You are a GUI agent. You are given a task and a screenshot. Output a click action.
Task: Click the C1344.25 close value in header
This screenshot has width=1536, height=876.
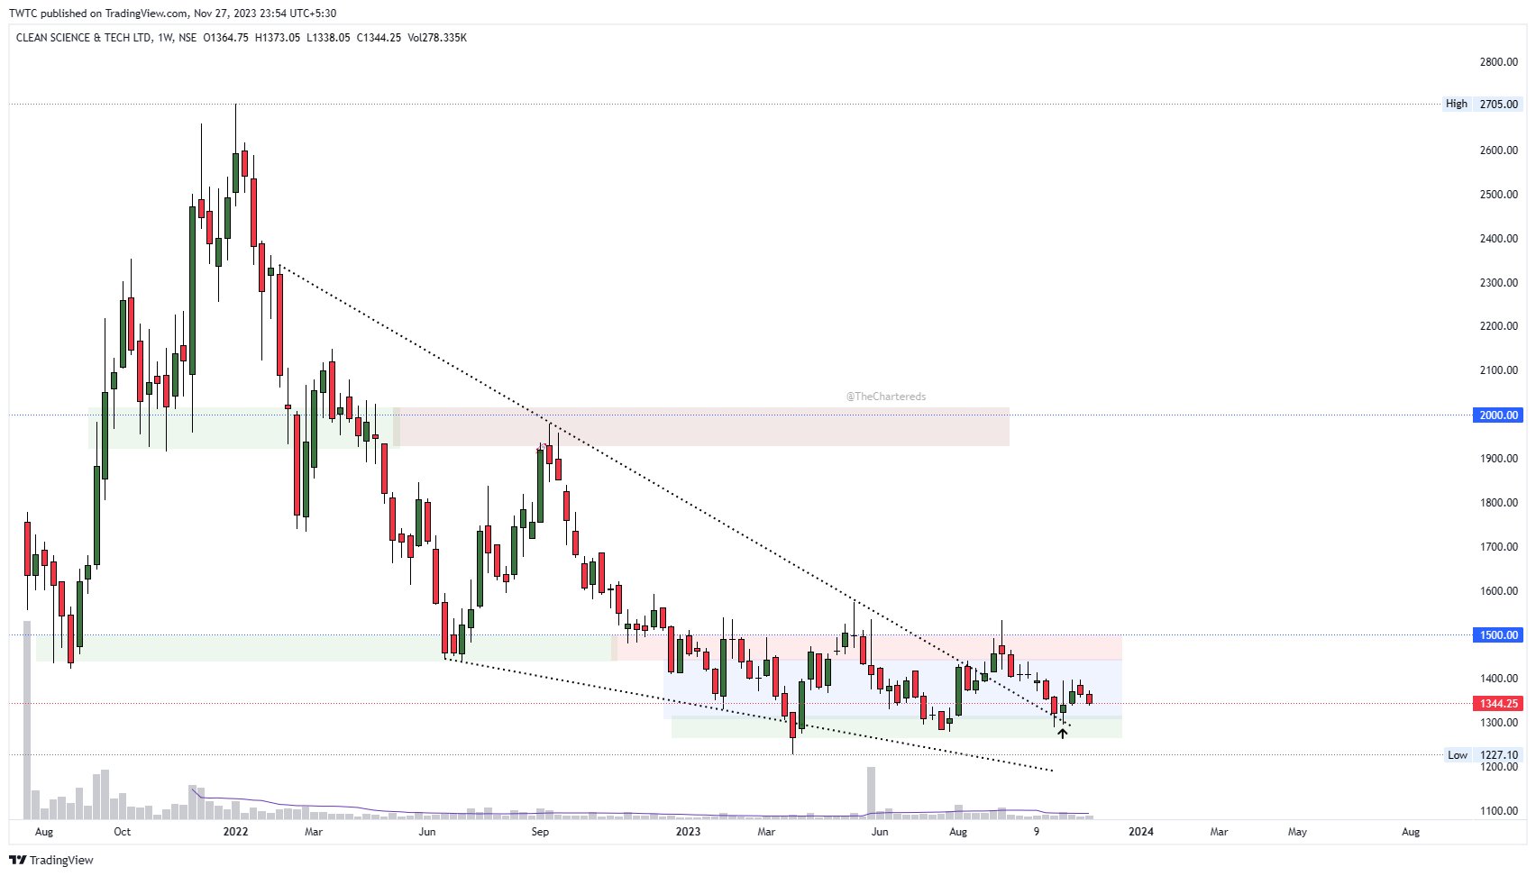pos(379,38)
